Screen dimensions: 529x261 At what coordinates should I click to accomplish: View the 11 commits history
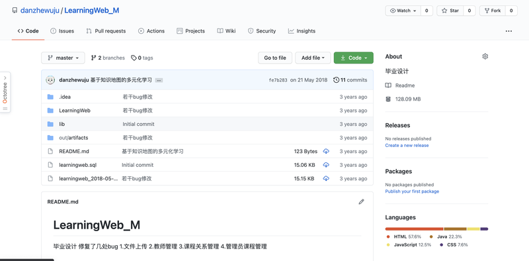(350, 80)
